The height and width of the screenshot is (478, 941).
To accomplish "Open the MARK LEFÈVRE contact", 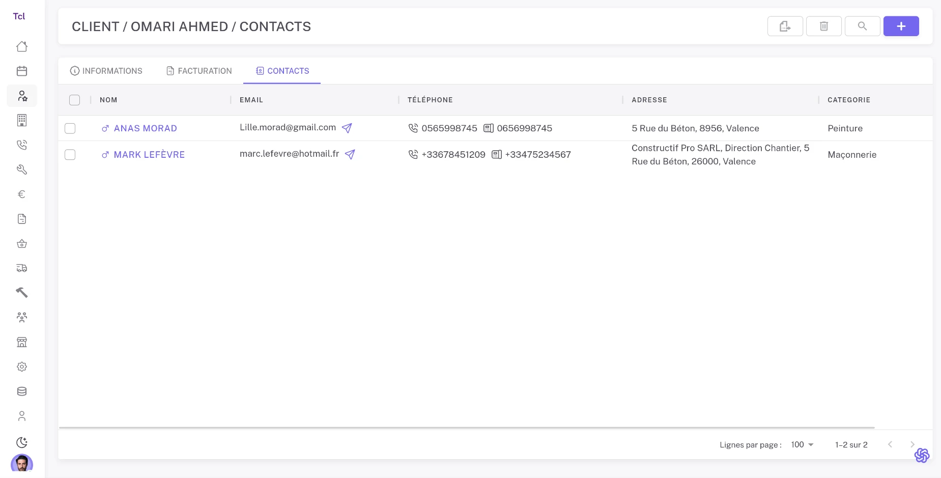I will [149, 155].
